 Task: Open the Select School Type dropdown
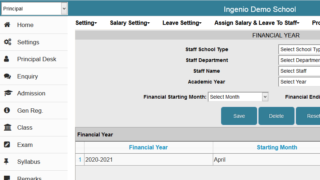pos(300,49)
